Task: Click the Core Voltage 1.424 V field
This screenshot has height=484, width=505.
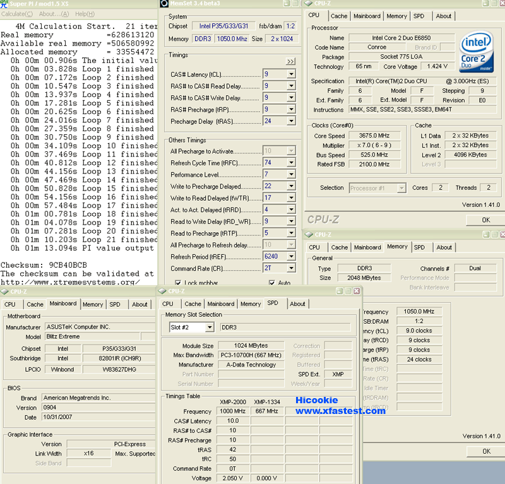Action: pos(437,66)
